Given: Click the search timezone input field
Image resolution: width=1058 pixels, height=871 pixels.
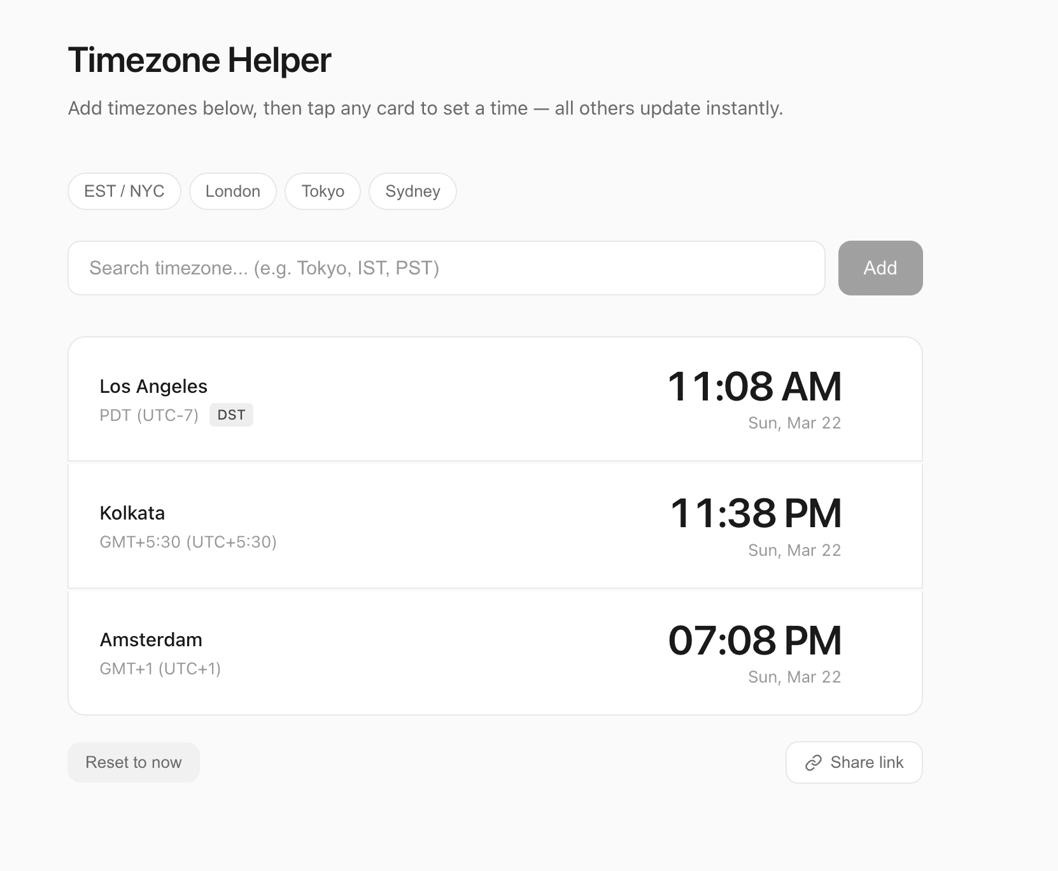Looking at the screenshot, I should [x=446, y=268].
